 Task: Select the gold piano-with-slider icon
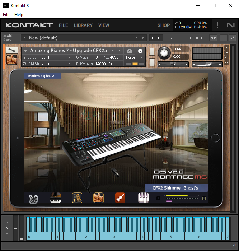[77, 198]
